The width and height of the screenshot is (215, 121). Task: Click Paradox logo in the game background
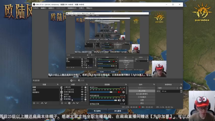click(x=202, y=12)
